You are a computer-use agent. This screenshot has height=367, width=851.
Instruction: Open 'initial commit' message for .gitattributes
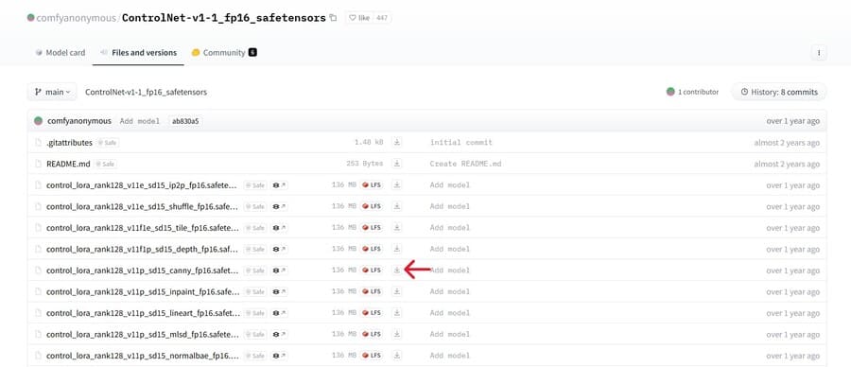460,142
